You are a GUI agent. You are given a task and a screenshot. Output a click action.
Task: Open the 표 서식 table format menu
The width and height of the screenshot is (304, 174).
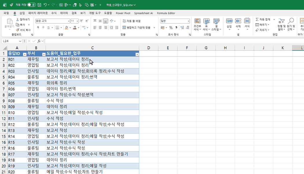tap(206, 25)
